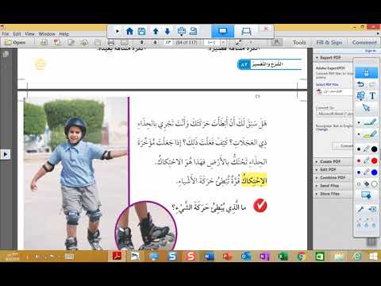Screen dimensions: 381x286
Task: Click the screen capture icon in pen toolbar
Action: 366,195
